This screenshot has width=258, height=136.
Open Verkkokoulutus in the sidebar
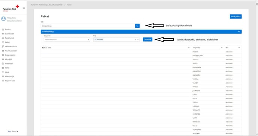[x=9, y=46]
